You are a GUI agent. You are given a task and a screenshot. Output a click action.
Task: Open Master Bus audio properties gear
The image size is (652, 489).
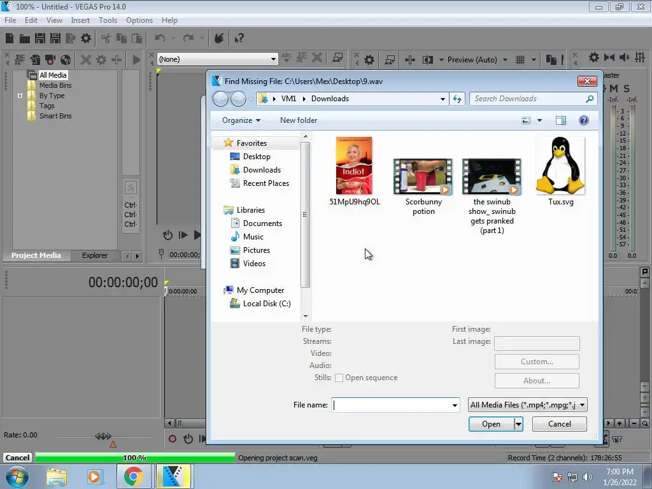[x=594, y=57]
